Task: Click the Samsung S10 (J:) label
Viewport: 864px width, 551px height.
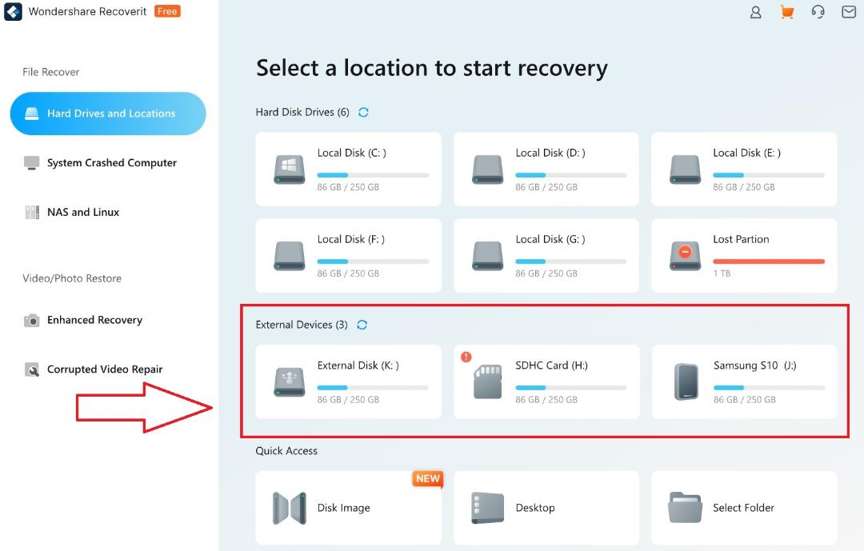Action: (x=755, y=365)
